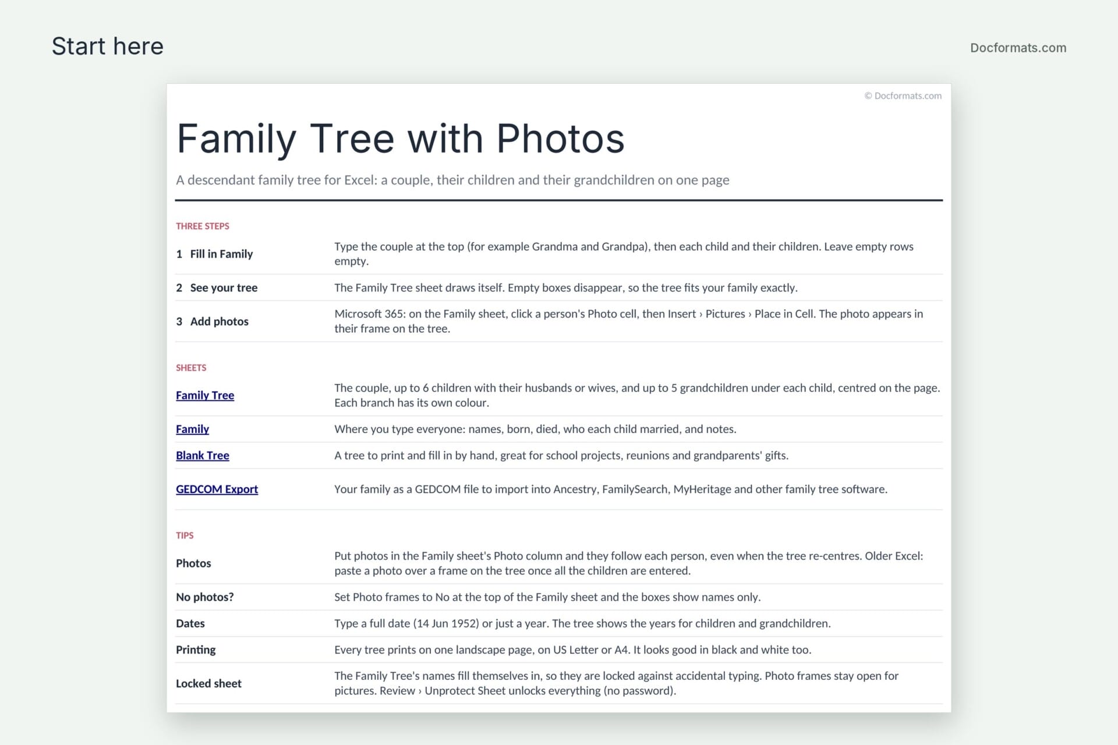This screenshot has width=1118, height=745.
Task: Follow the Blank Tree link
Action: coord(203,455)
